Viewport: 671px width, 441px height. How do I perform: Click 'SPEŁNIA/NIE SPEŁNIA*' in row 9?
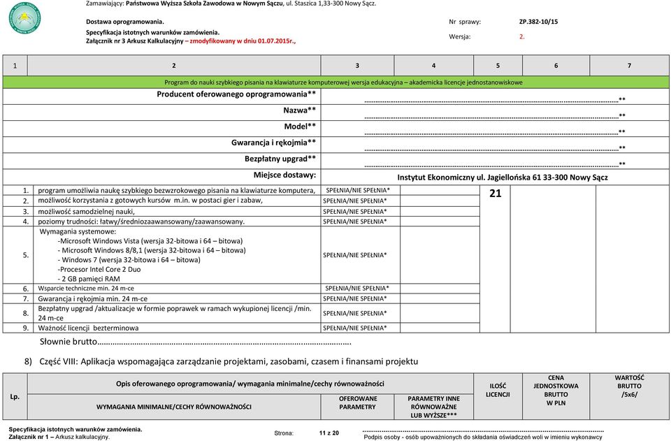pyautogui.click(x=355, y=328)
